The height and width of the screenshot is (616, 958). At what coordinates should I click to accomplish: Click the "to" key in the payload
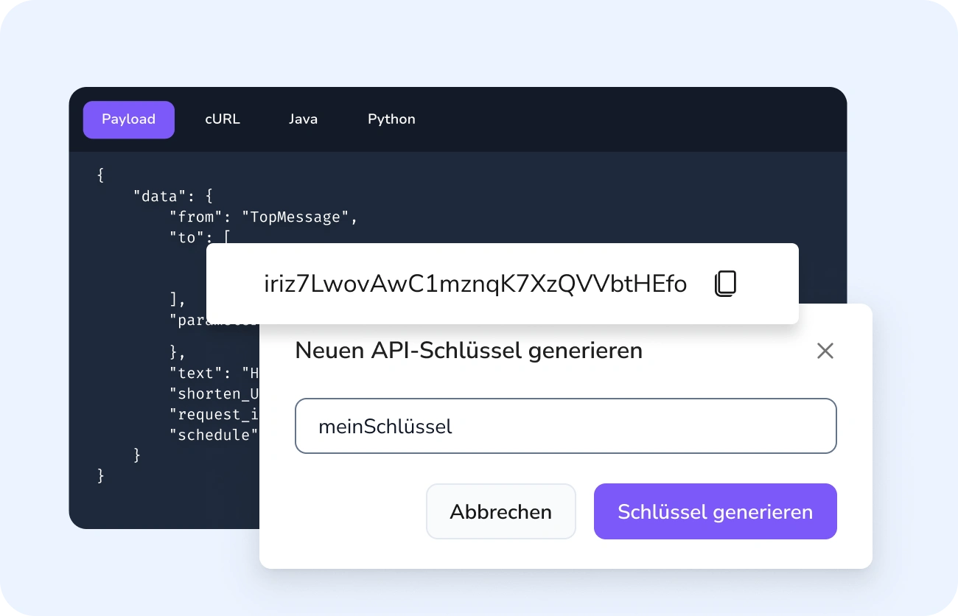(186, 237)
